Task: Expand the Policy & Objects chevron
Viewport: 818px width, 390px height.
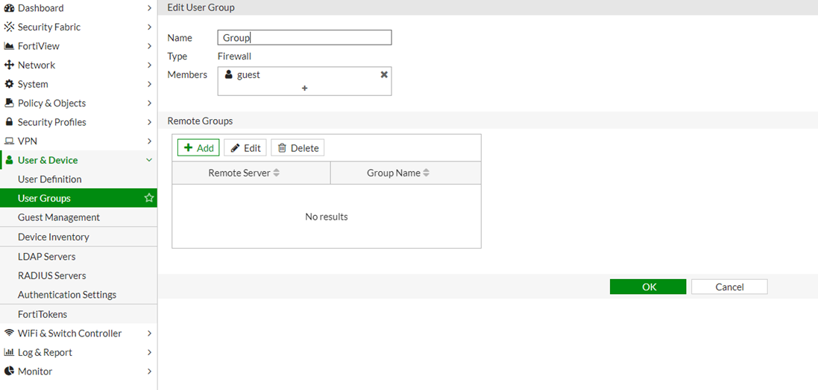Action: (149, 103)
